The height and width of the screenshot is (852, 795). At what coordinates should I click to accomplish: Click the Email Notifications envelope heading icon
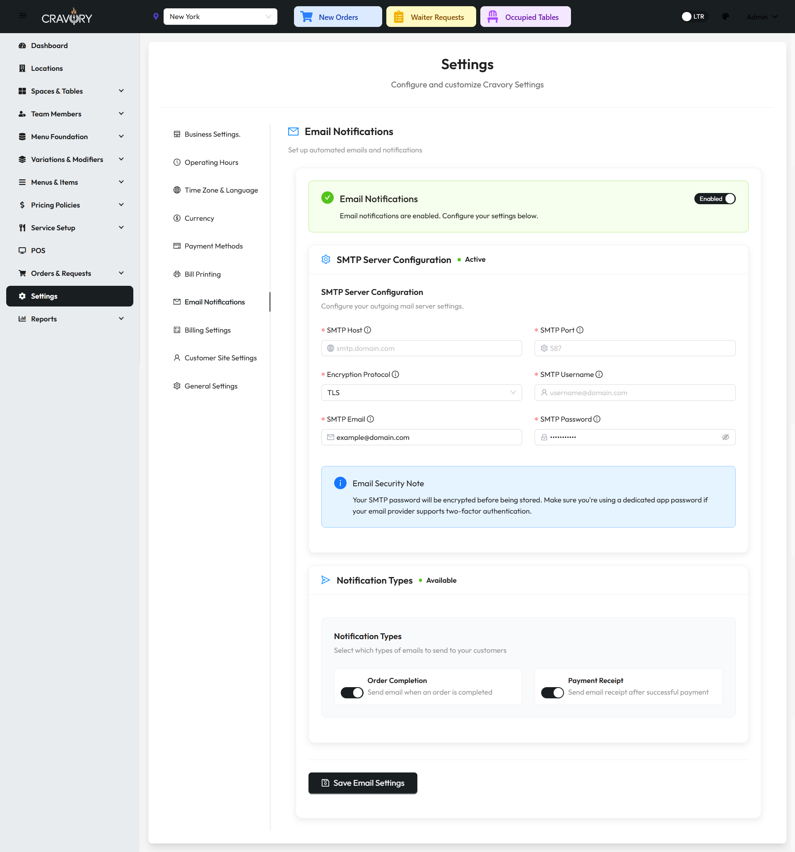click(294, 132)
